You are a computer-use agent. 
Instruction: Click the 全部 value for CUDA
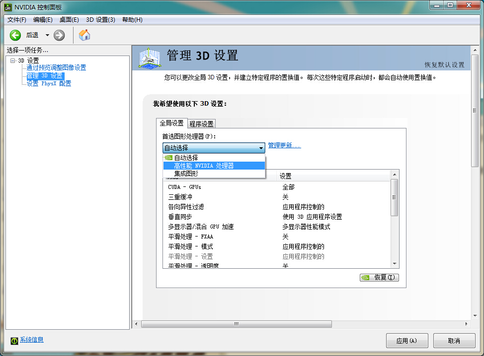coord(288,187)
